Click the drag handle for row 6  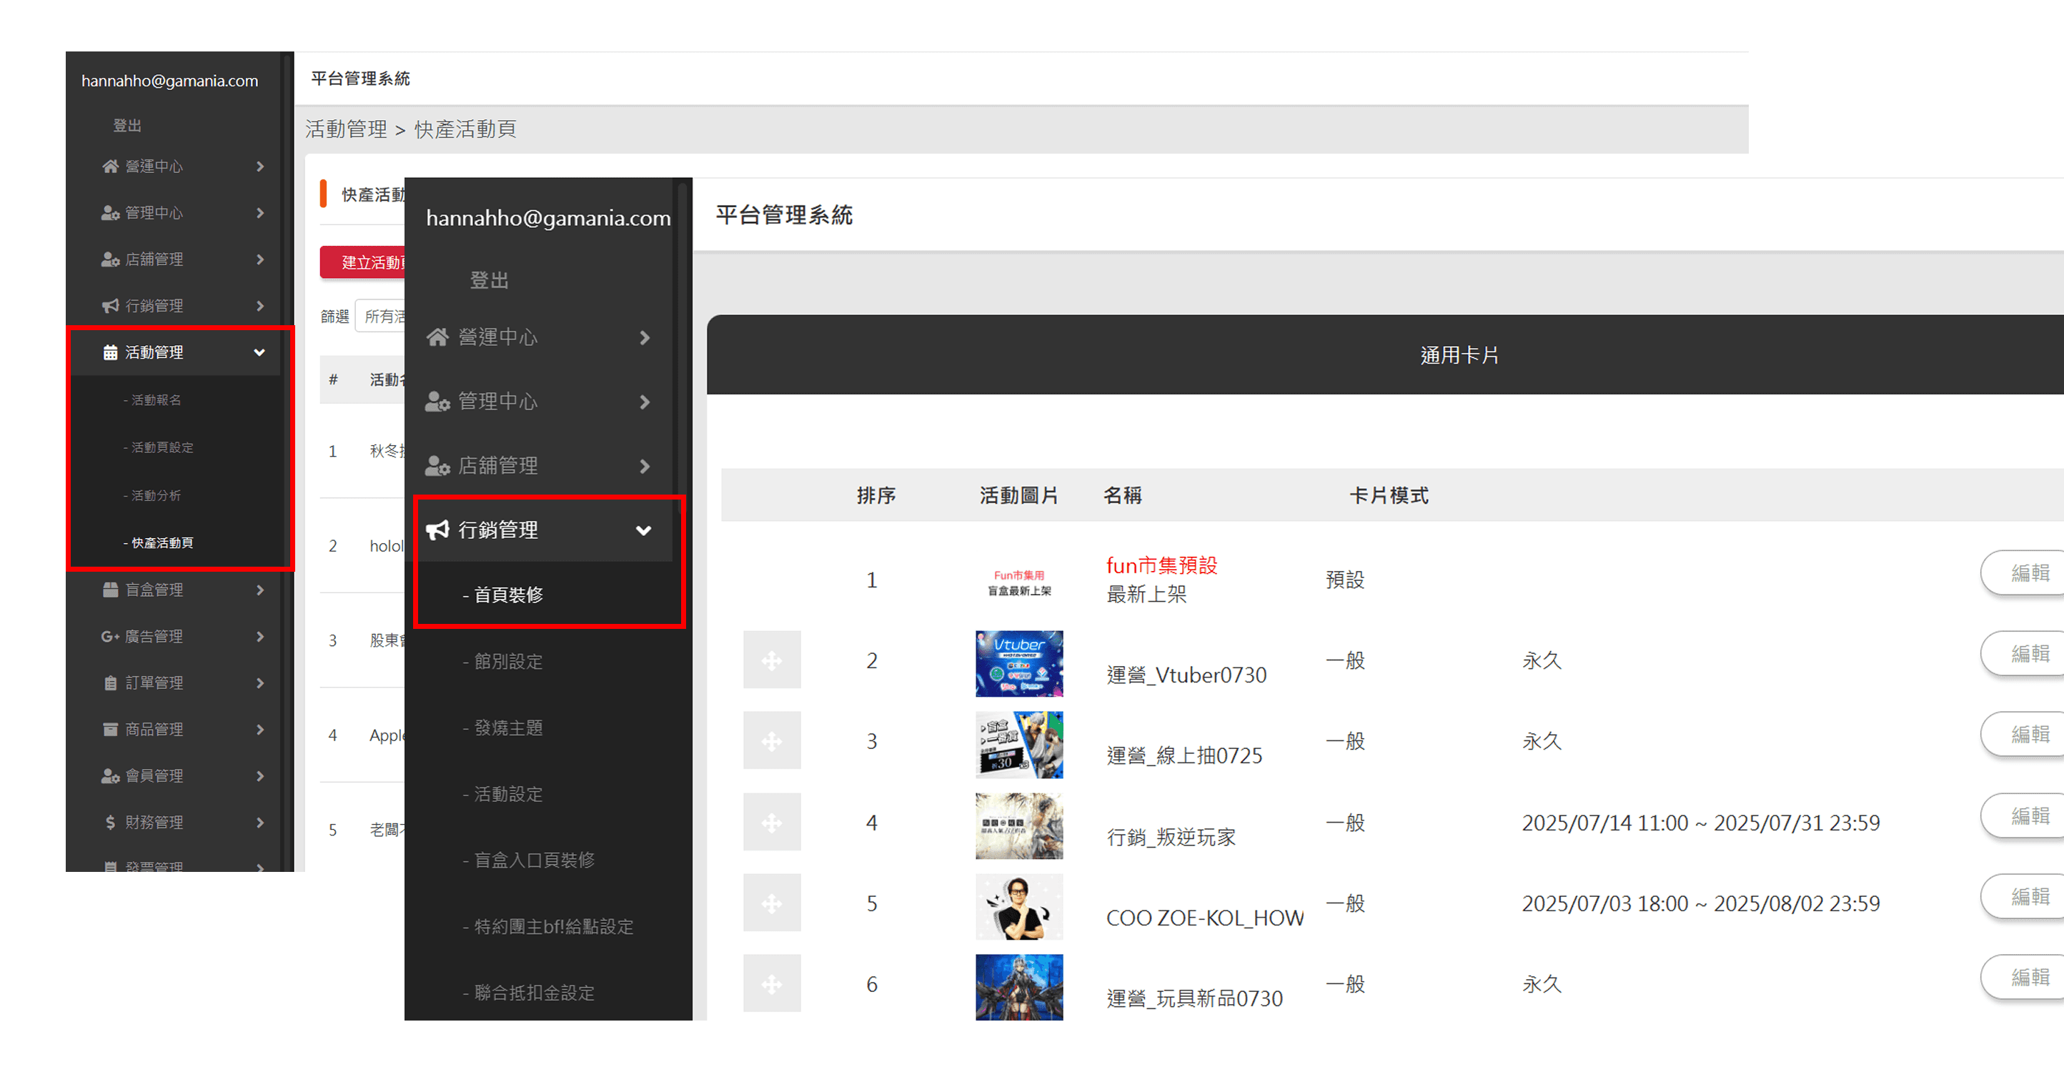pyautogui.click(x=771, y=983)
